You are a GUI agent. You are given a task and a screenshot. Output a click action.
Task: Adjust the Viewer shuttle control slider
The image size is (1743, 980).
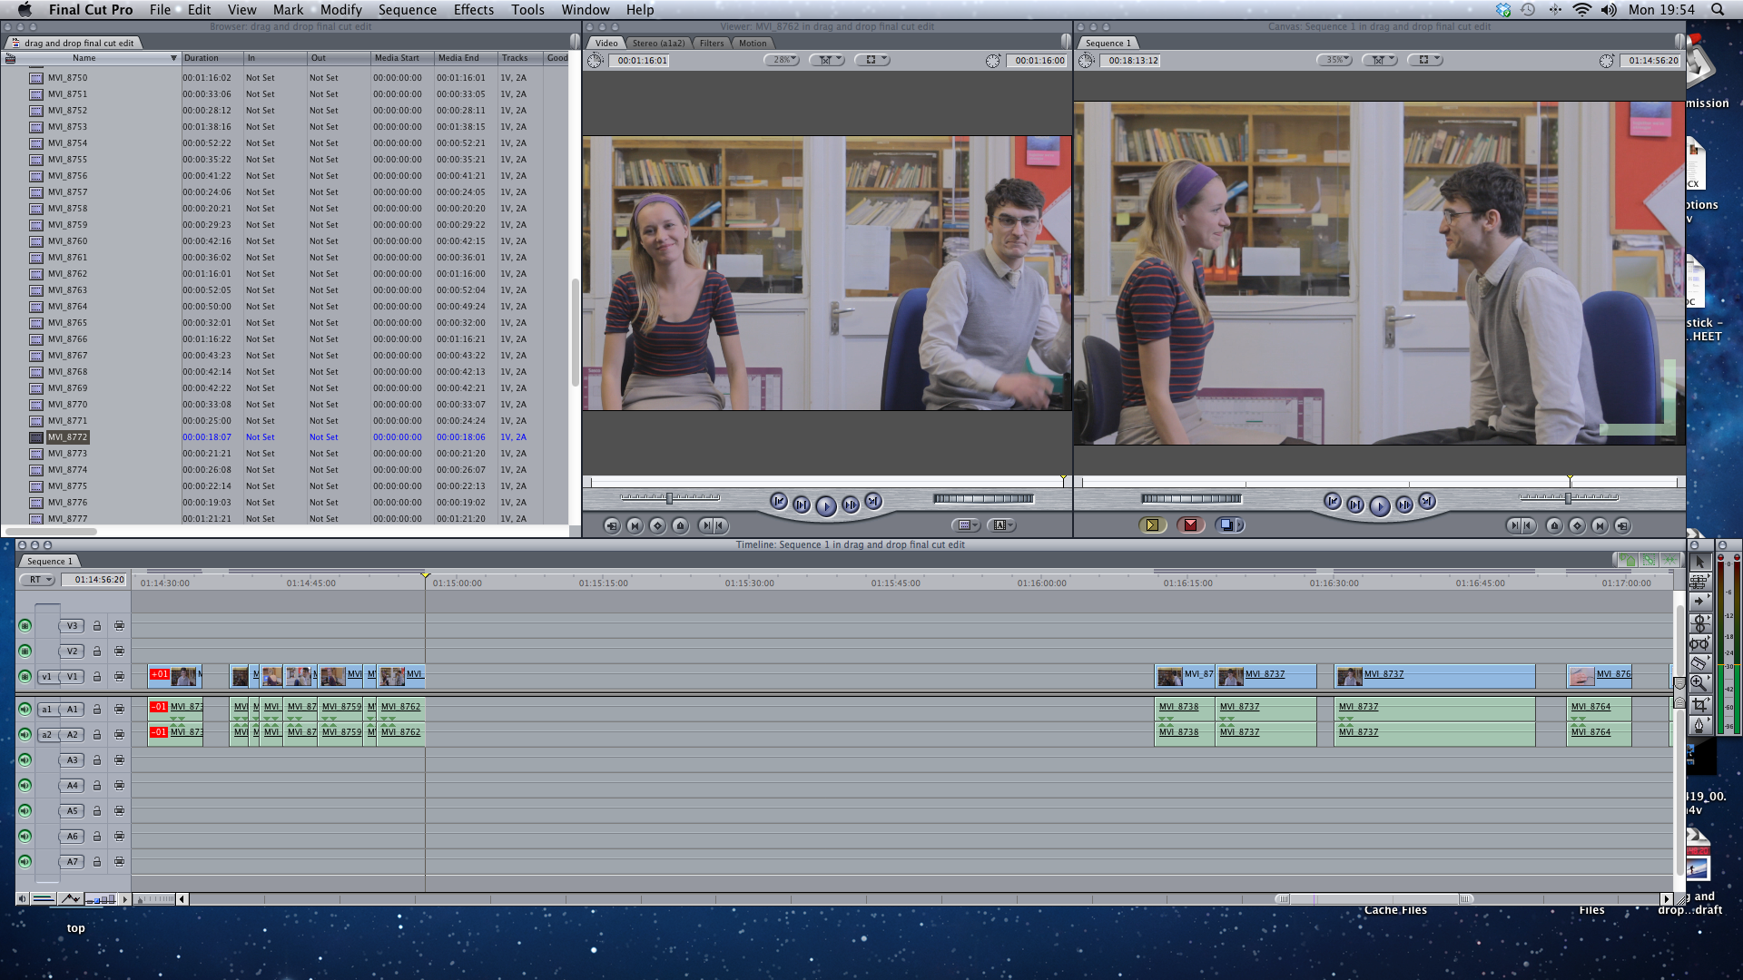point(670,498)
